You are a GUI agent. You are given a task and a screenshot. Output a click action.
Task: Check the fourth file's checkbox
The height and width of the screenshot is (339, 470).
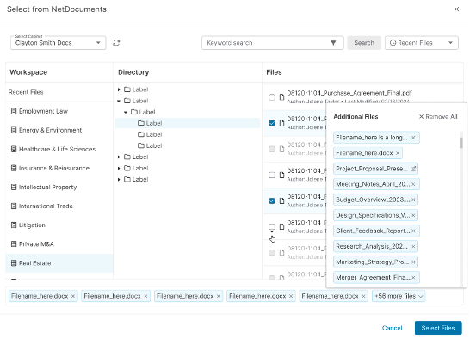point(272,175)
